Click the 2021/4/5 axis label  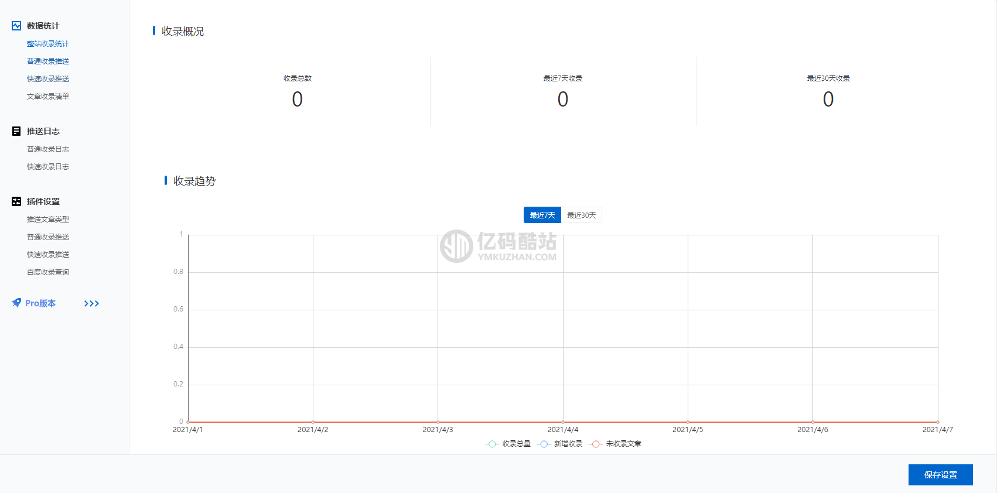pyautogui.click(x=688, y=430)
